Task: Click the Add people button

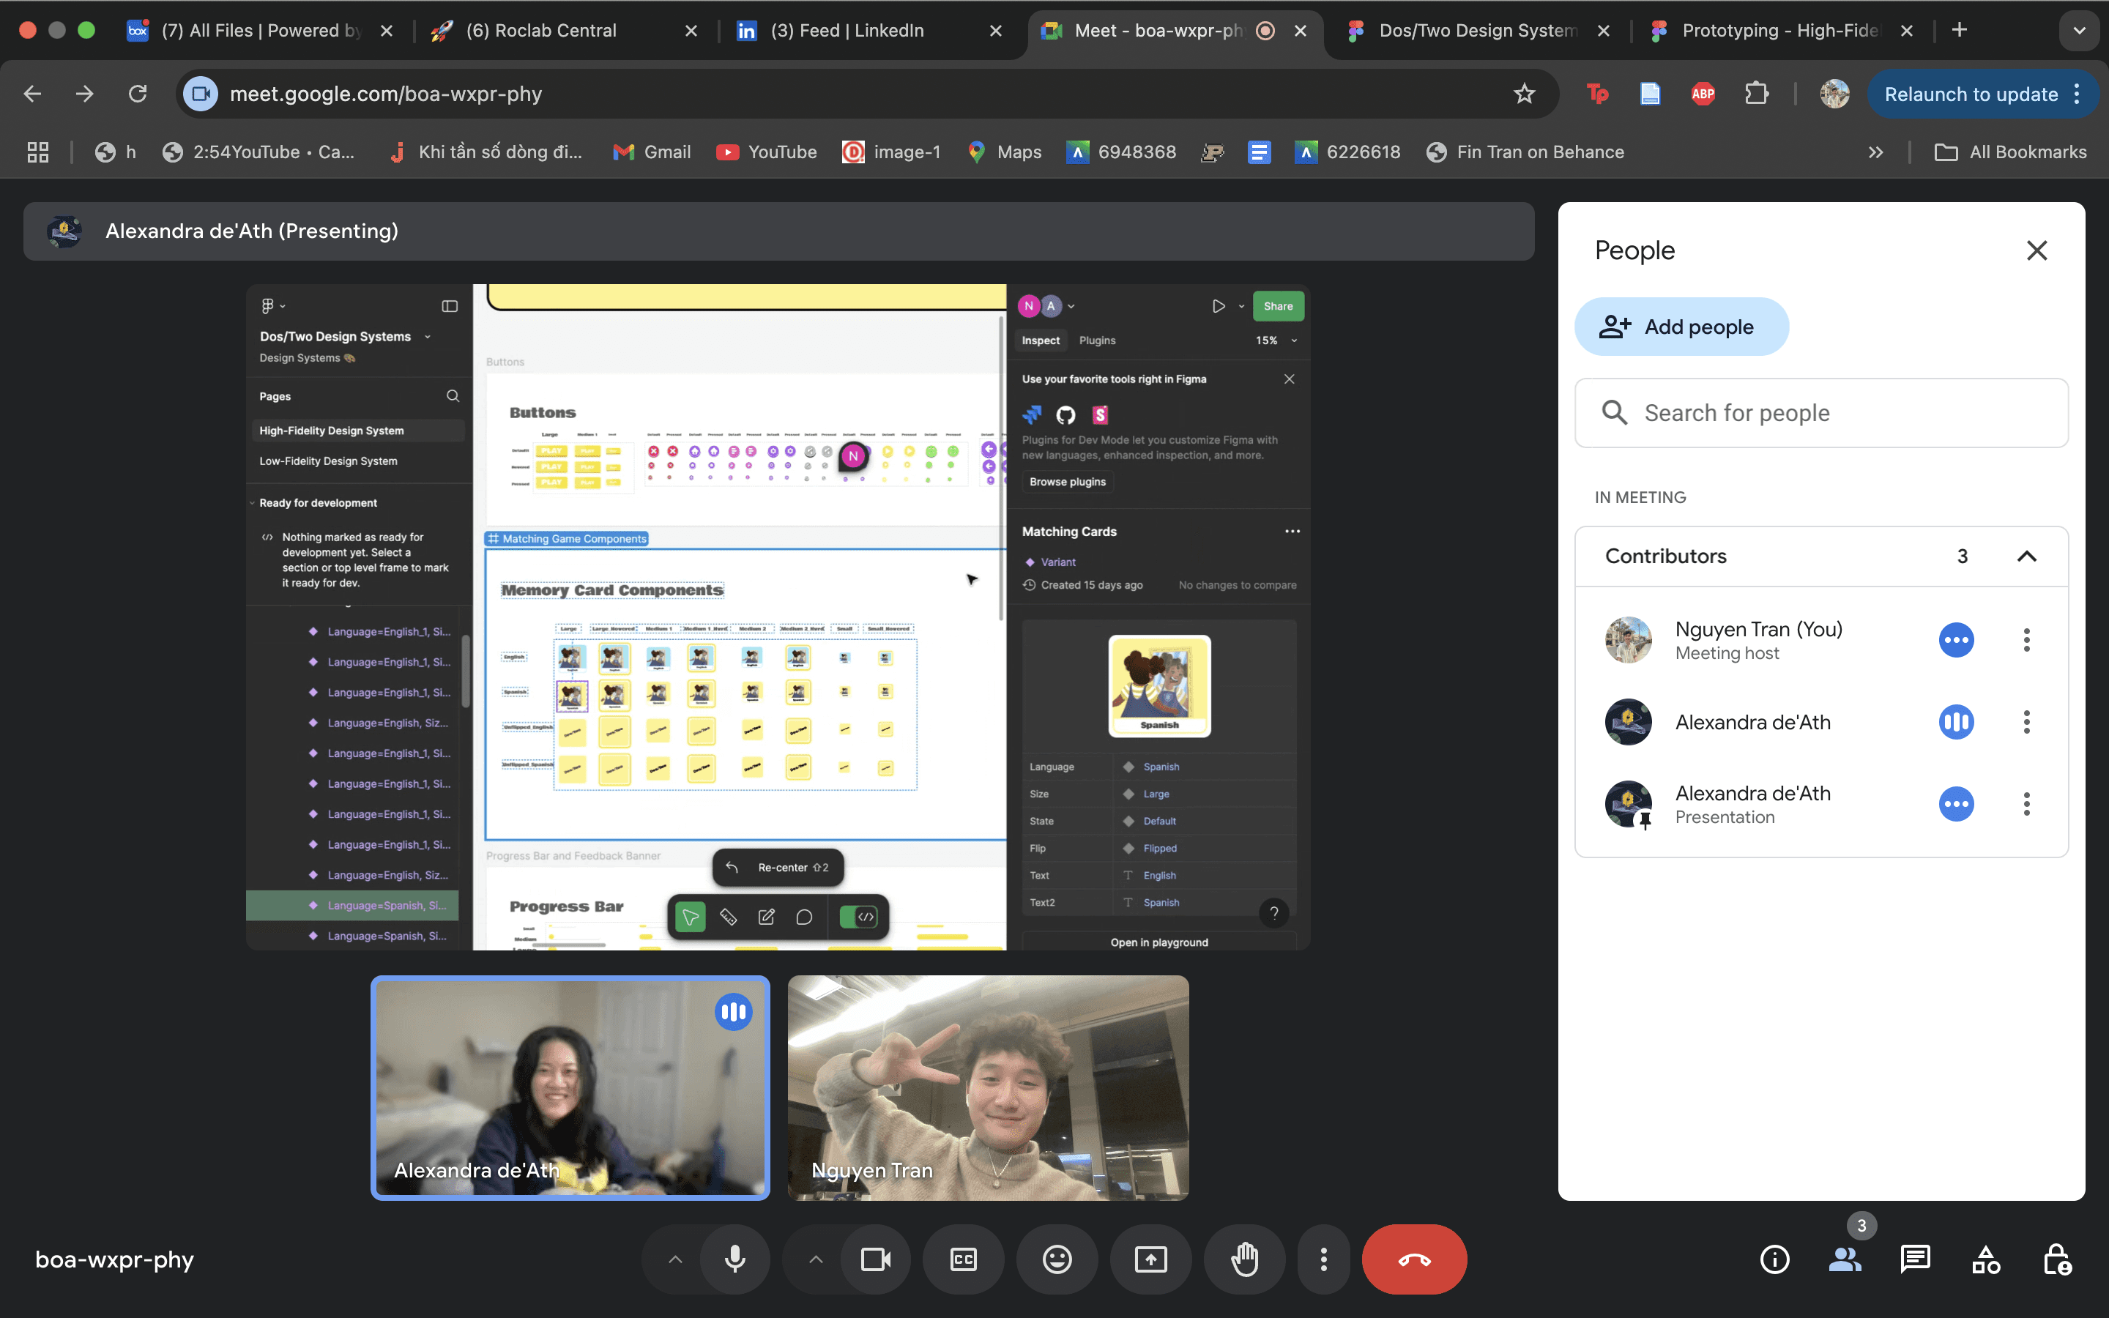Action: coord(1680,327)
